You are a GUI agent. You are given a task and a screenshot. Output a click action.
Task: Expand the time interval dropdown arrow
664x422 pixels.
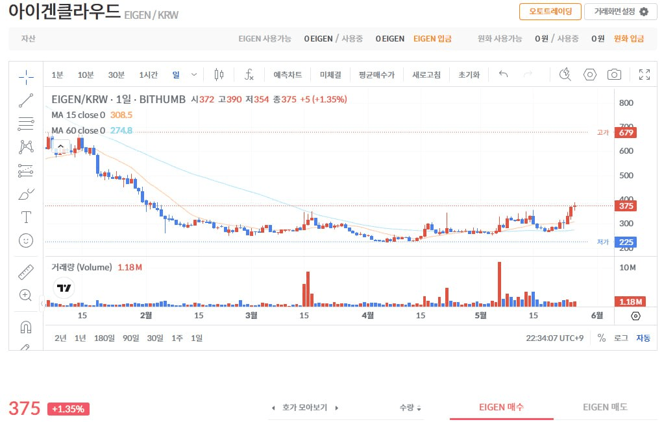tap(194, 75)
